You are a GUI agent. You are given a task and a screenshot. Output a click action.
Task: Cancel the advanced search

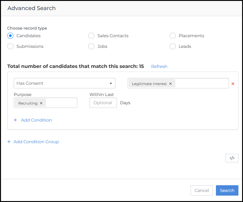pyautogui.click(x=202, y=190)
